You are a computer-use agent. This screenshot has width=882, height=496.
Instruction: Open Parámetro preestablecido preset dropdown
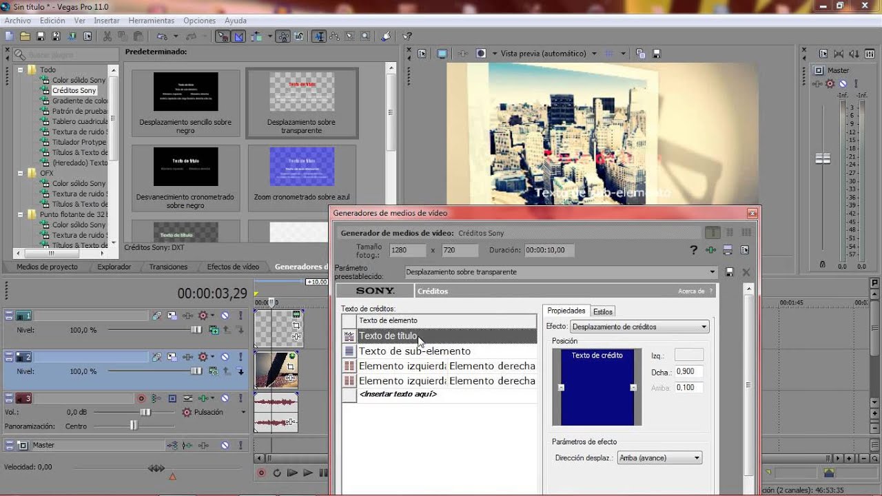(x=712, y=272)
